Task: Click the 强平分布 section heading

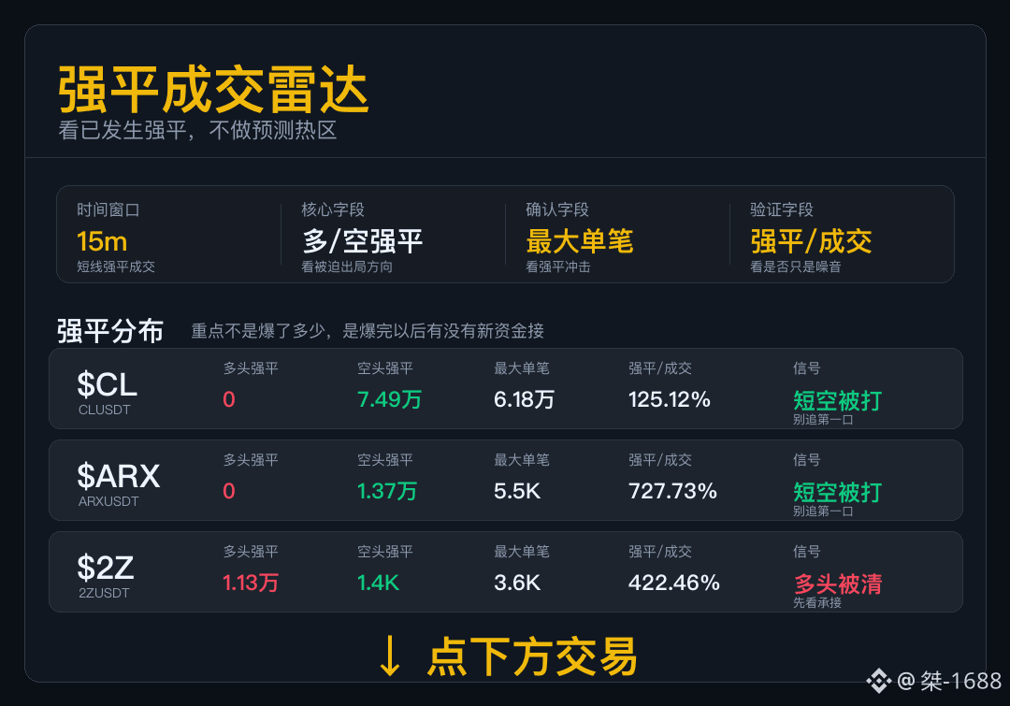Action: point(110,331)
